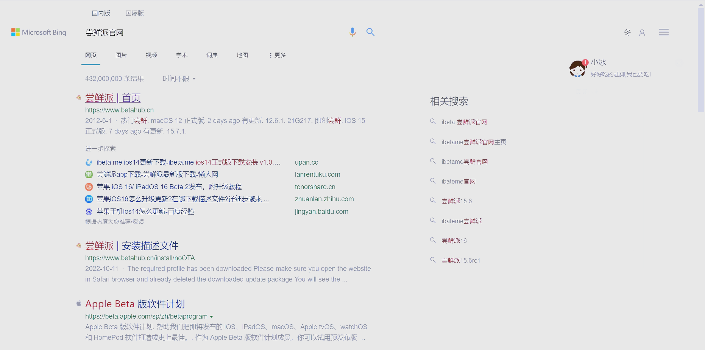Click the betahub.cn/install/noOTA URL

coord(140,258)
